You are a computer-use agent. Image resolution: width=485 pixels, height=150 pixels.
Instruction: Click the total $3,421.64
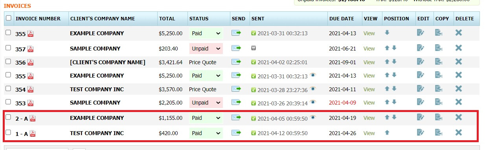point(171,62)
